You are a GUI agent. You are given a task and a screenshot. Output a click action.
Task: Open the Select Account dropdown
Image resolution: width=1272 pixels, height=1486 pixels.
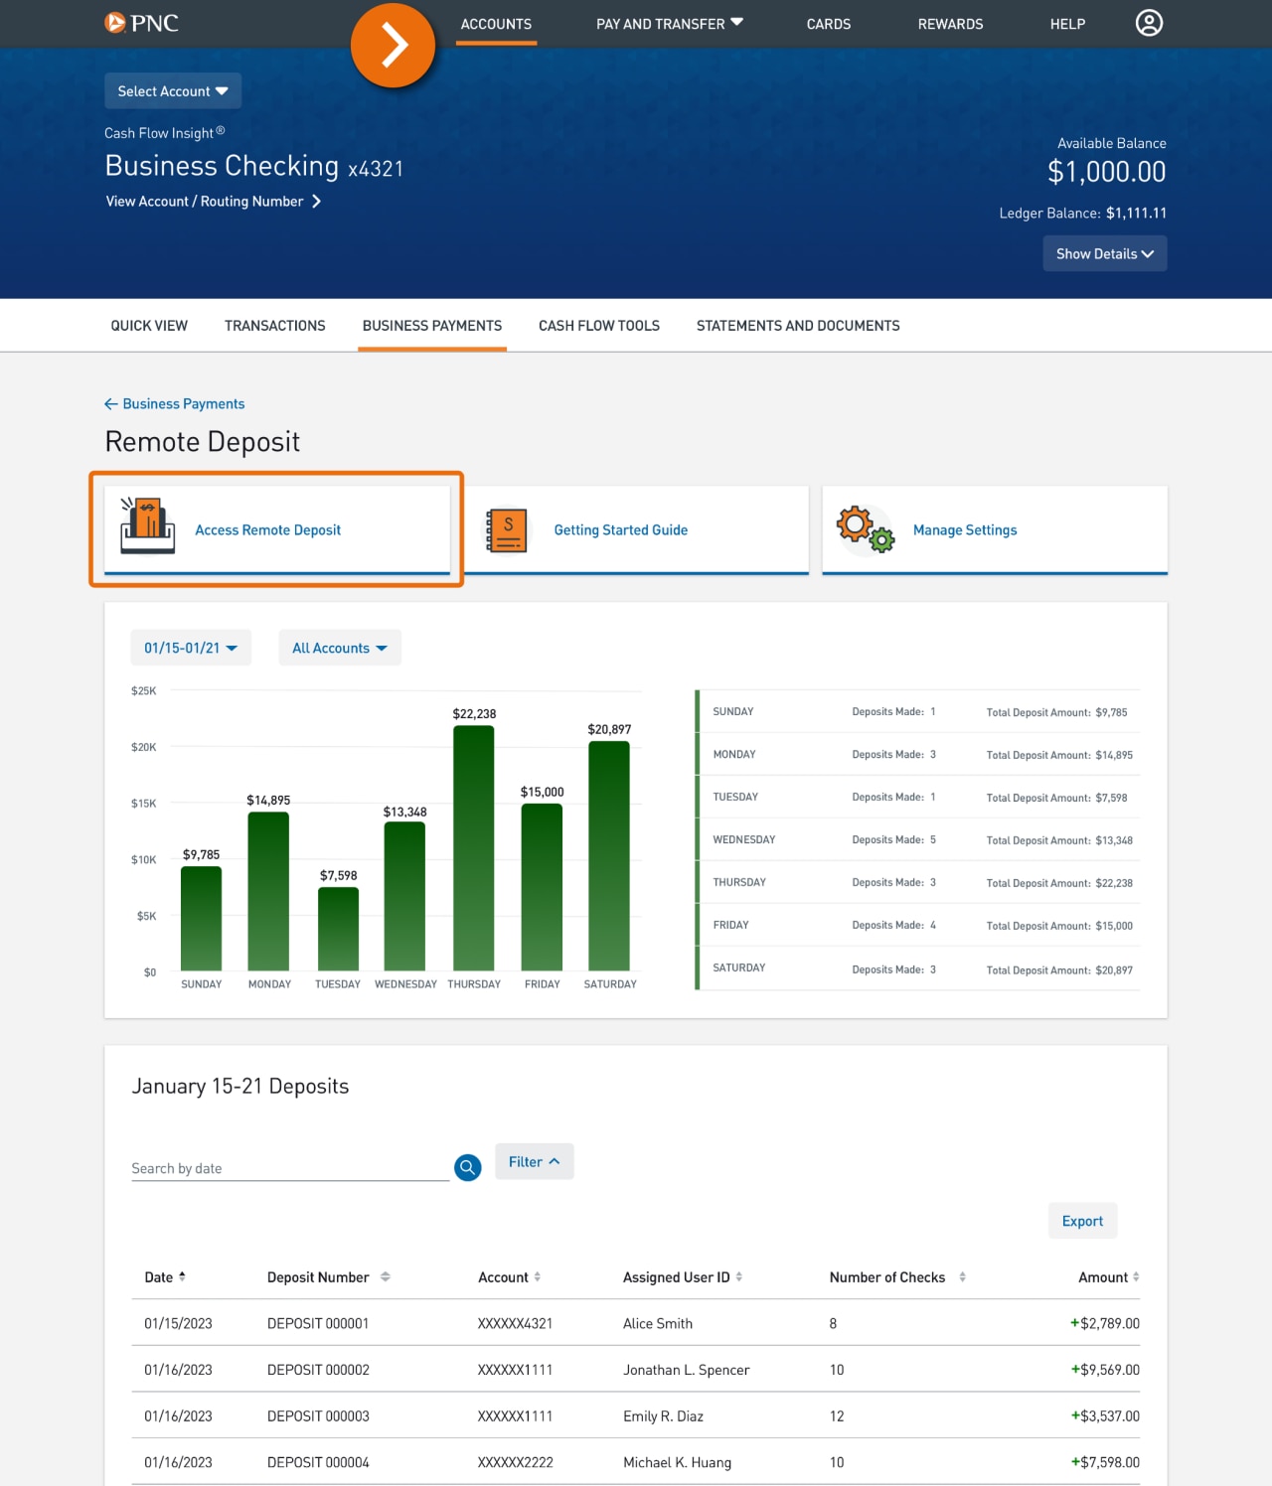pos(172,90)
